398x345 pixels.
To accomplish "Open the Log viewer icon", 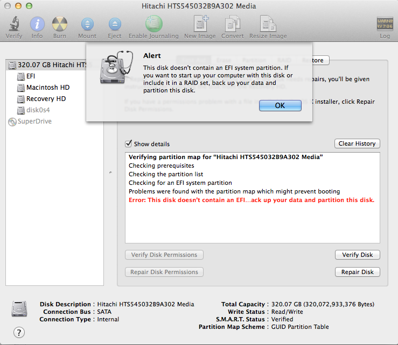I will 385,24.
